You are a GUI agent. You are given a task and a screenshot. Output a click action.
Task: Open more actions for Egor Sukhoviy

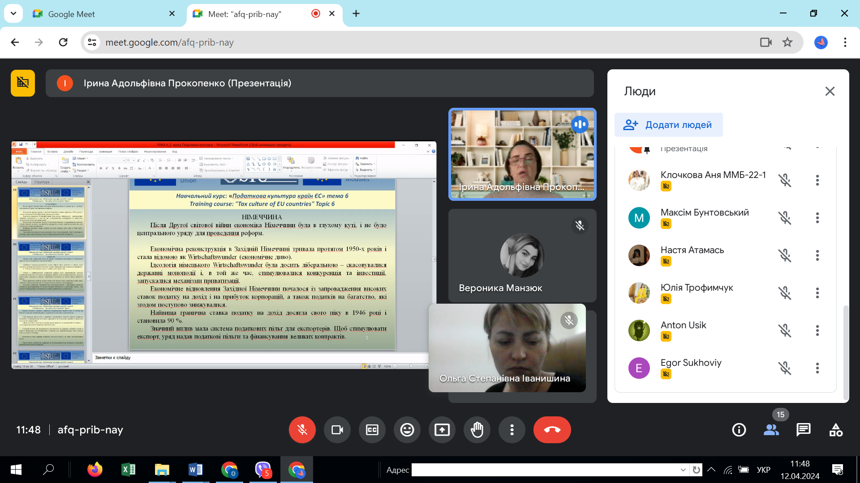click(817, 368)
